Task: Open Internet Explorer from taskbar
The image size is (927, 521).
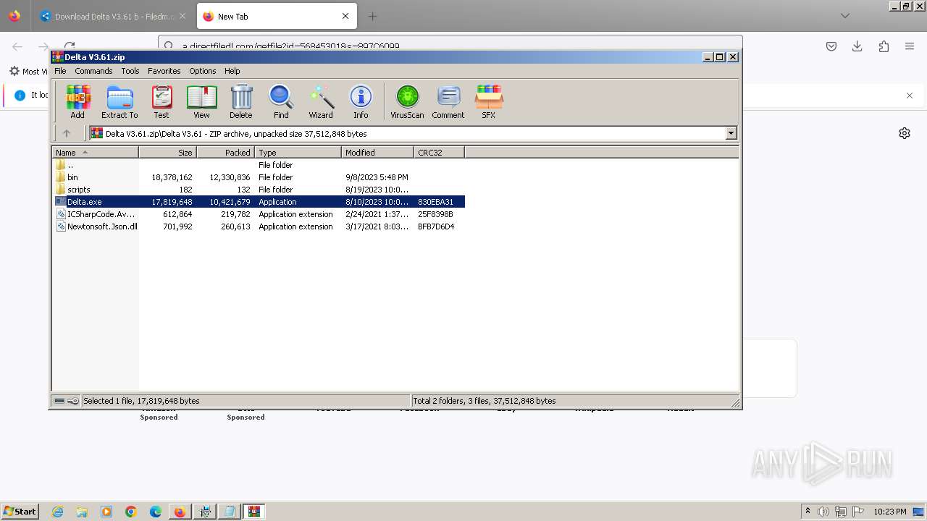Action: click(58, 512)
